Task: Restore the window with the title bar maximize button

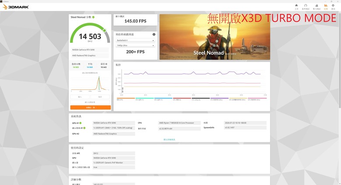Action: pyautogui.click(x=331, y=1)
